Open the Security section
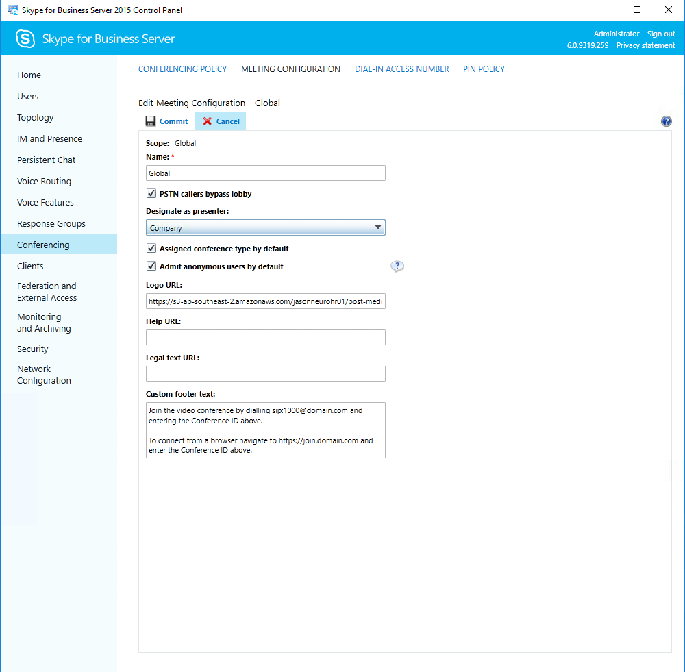Image resolution: width=685 pixels, height=672 pixels. click(x=33, y=349)
